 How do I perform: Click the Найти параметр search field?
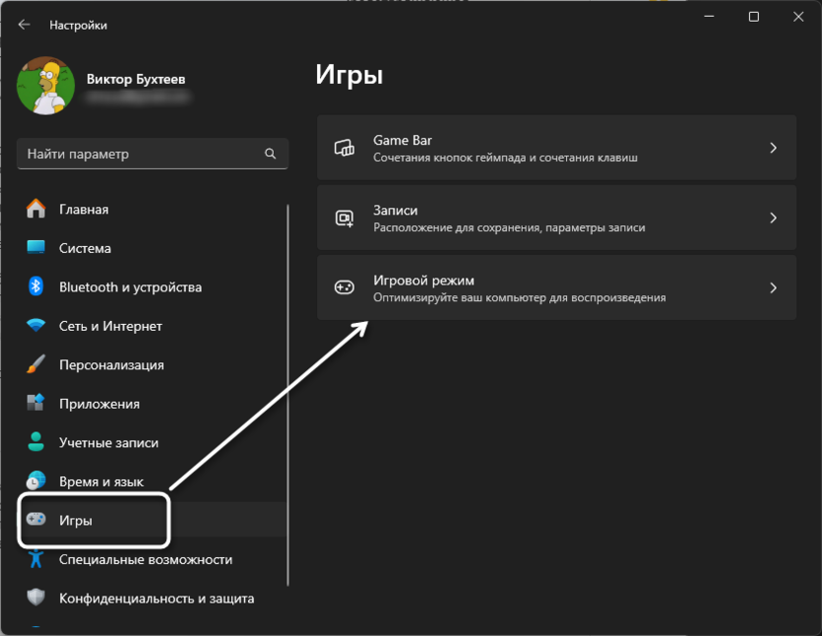[x=143, y=154]
